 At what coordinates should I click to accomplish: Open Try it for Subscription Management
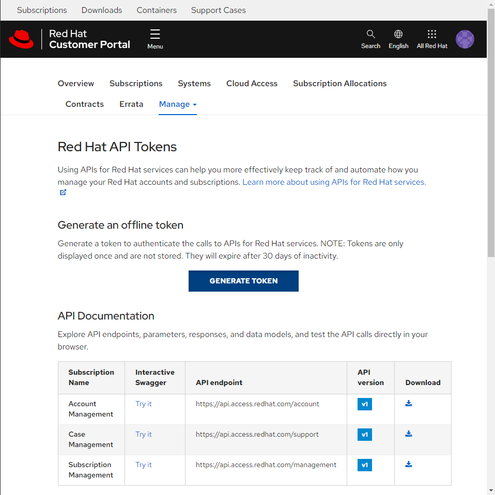144,465
